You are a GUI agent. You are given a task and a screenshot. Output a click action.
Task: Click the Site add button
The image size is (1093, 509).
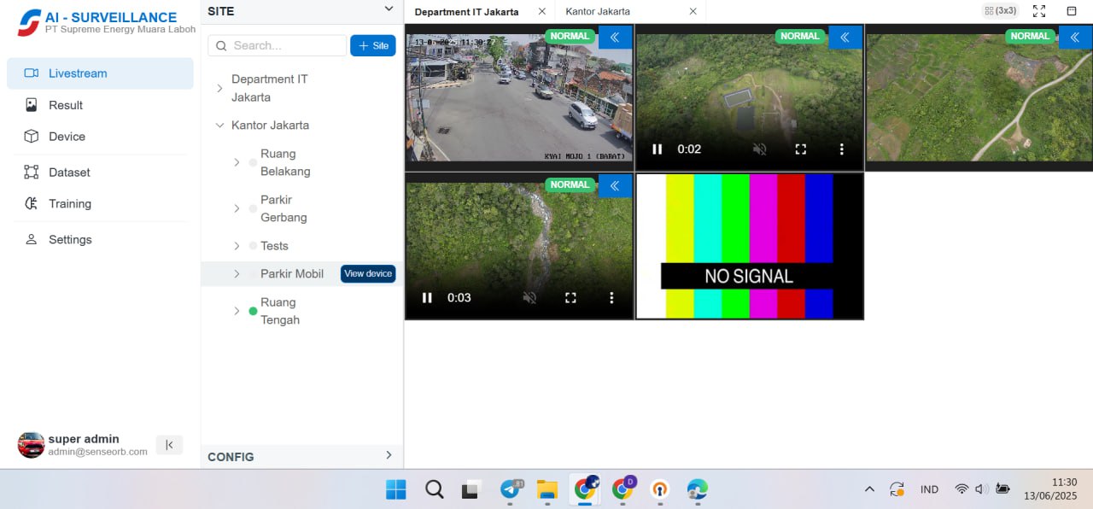(372, 45)
